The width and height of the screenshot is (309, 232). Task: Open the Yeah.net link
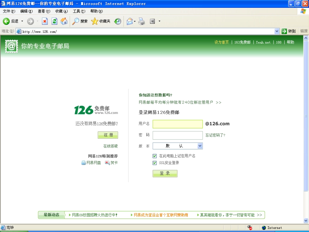pyautogui.click(x=263, y=42)
